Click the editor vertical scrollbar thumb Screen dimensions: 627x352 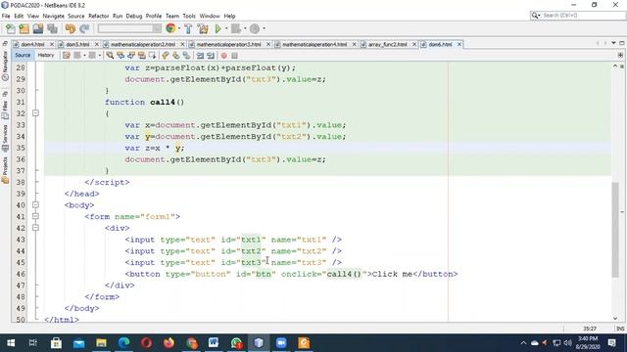(615, 229)
